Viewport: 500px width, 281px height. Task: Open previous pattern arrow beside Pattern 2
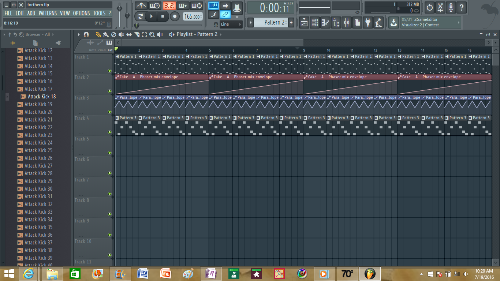251,22
